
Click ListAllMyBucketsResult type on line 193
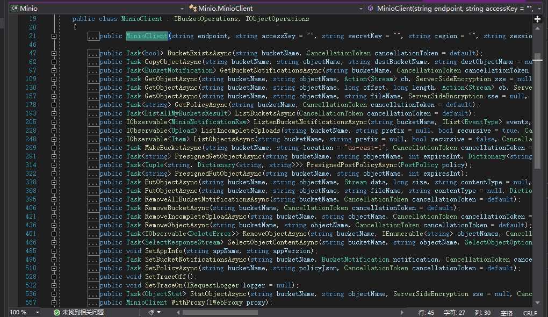pos(186,113)
